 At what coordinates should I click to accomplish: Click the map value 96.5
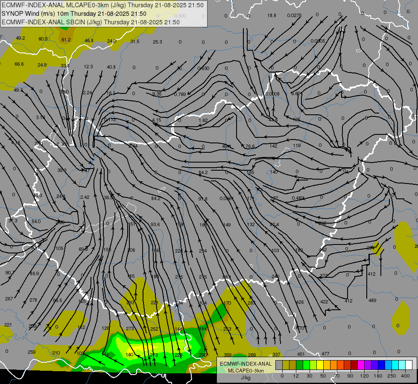(57, 300)
